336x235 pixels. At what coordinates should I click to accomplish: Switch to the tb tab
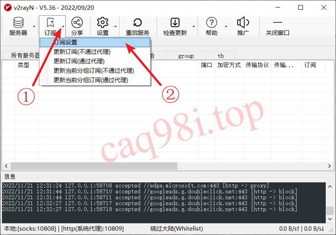221,56
